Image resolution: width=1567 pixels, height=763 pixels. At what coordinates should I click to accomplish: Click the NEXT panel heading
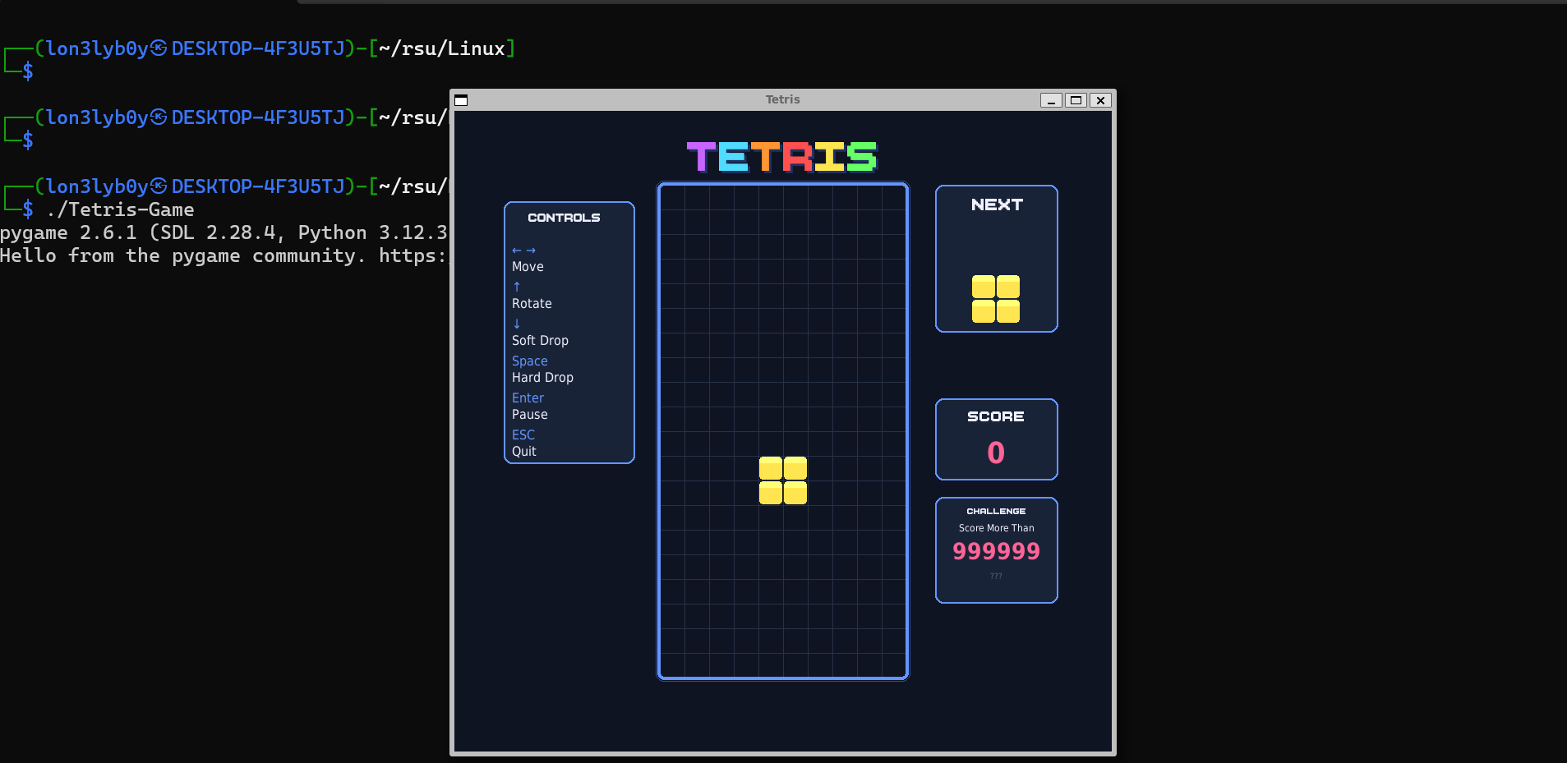[996, 205]
